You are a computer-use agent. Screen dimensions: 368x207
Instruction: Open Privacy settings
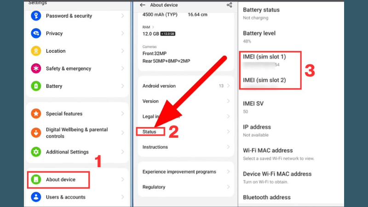click(x=77, y=33)
